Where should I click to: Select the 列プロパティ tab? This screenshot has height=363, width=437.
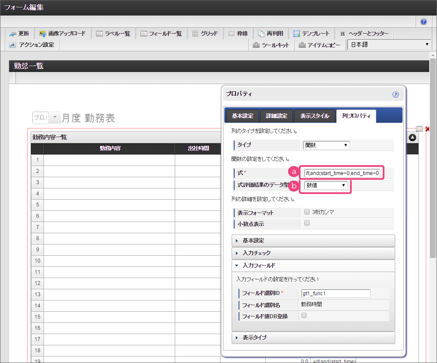click(x=356, y=116)
